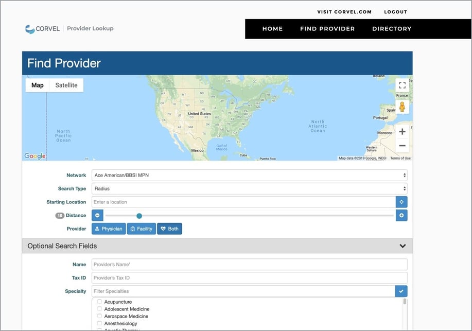Click the Visit Corvel.com link

(344, 12)
